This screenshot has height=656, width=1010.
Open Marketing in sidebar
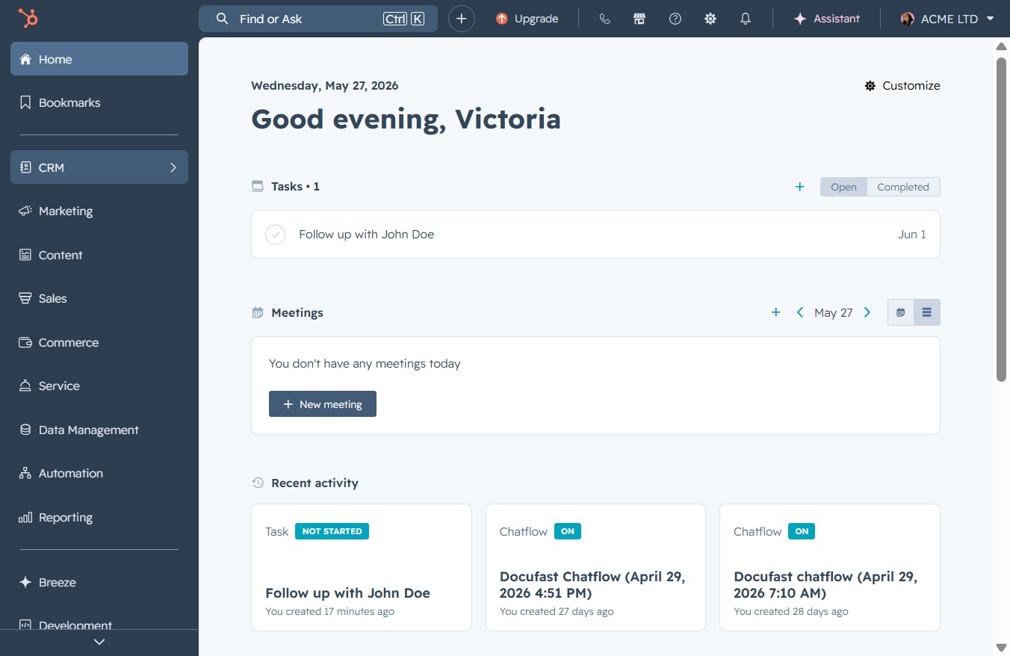tap(99, 211)
